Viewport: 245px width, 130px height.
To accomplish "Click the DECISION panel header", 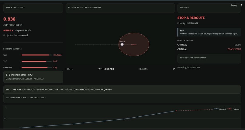I will coord(185,7).
